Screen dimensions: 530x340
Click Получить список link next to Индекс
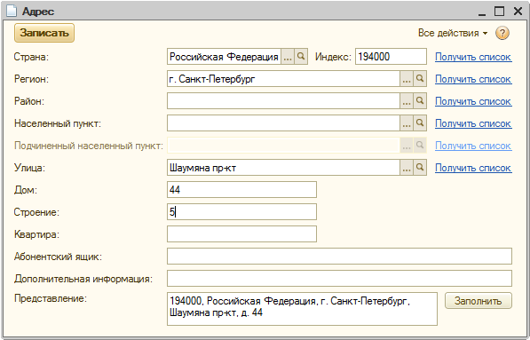coord(473,57)
